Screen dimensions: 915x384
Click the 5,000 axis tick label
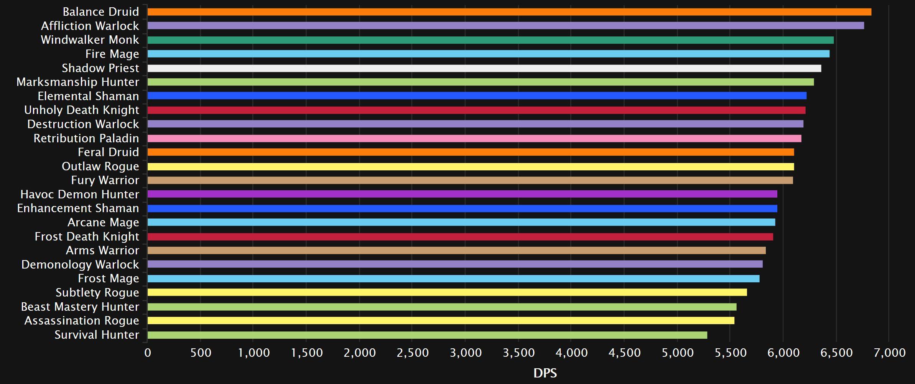[x=678, y=353]
